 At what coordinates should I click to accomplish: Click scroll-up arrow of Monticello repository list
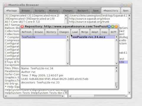click(x=129, y=18)
